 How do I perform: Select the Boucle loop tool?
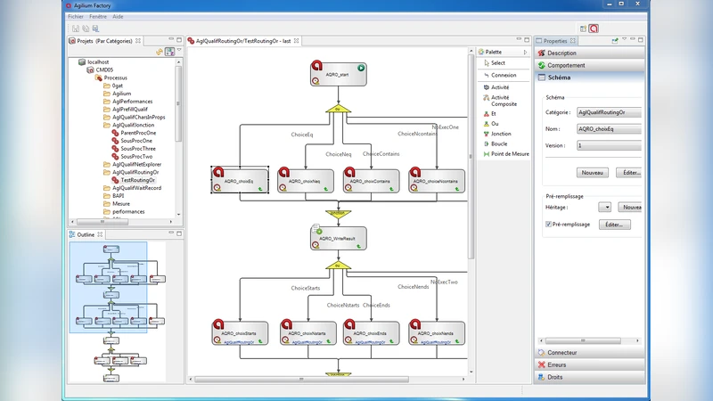[x=499, y=143]
